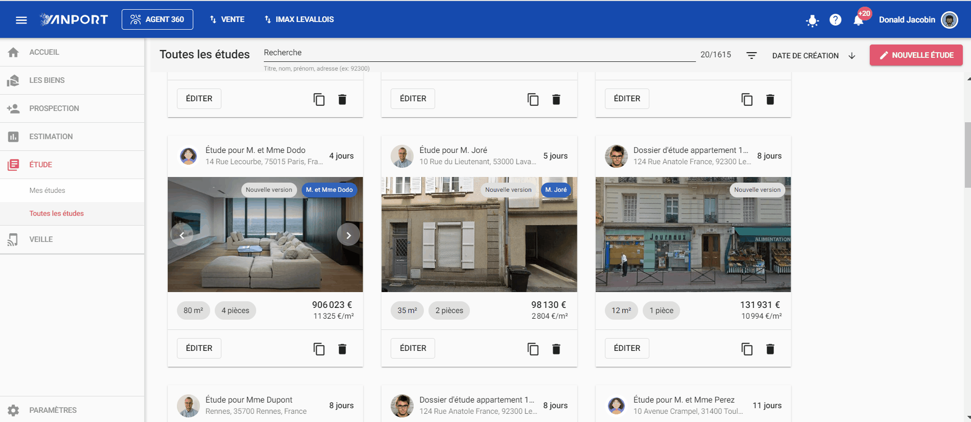Go to Accueil in sidebar
Screen dimensions: 971x422
point(72,52)
